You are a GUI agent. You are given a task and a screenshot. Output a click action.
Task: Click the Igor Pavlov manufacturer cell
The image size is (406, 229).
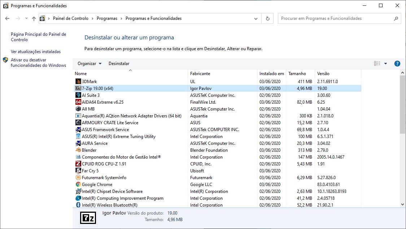pos(201,88)
